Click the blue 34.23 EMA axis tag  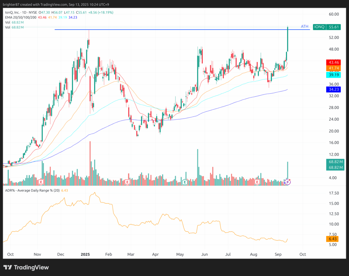pos(333,89)
